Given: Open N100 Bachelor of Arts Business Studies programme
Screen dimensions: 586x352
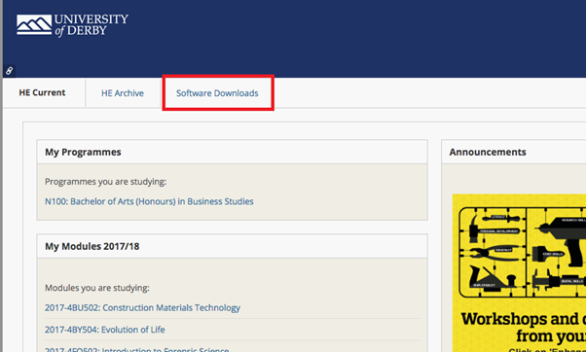Looking at the screenshot, I should click(x=149, y=201).
